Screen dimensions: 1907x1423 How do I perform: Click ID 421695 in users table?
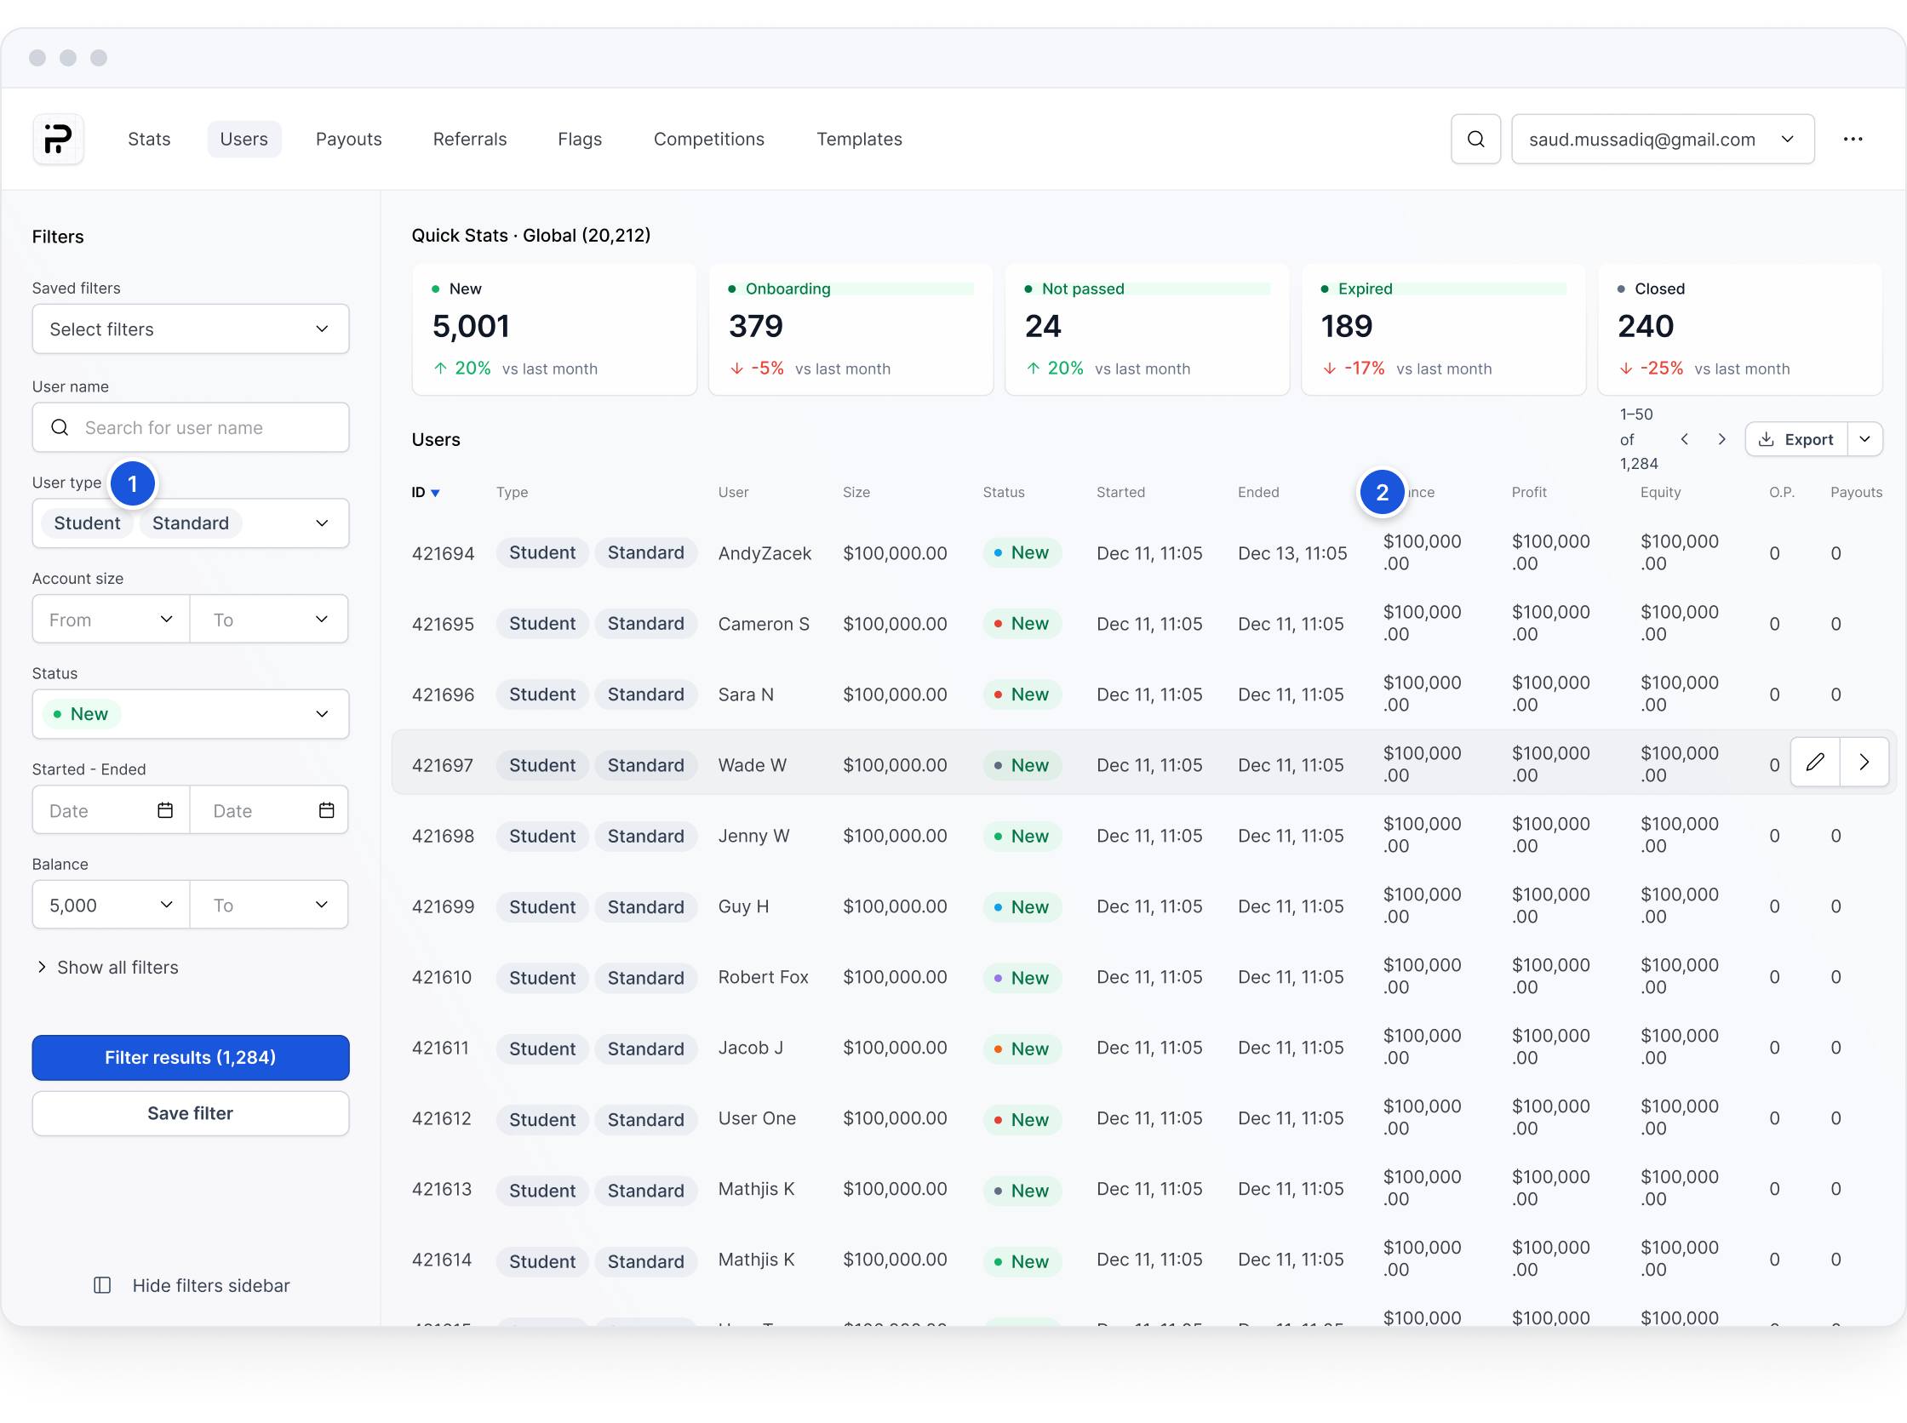tap(442, 624)
